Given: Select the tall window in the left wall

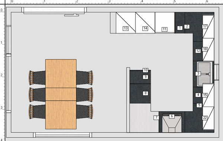Looking at the screenshot, I should click(x=9, y=69).
